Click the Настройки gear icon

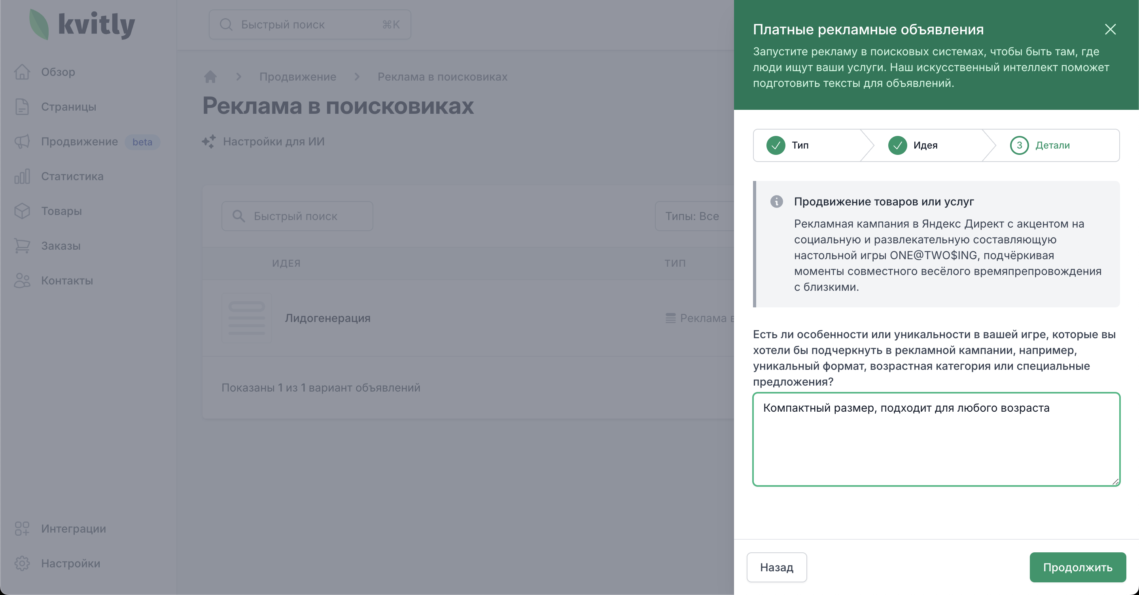click(22, 563)
